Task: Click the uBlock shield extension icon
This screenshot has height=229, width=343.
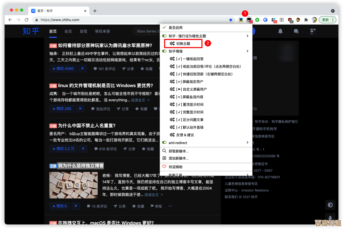Action: click(290, 20)
